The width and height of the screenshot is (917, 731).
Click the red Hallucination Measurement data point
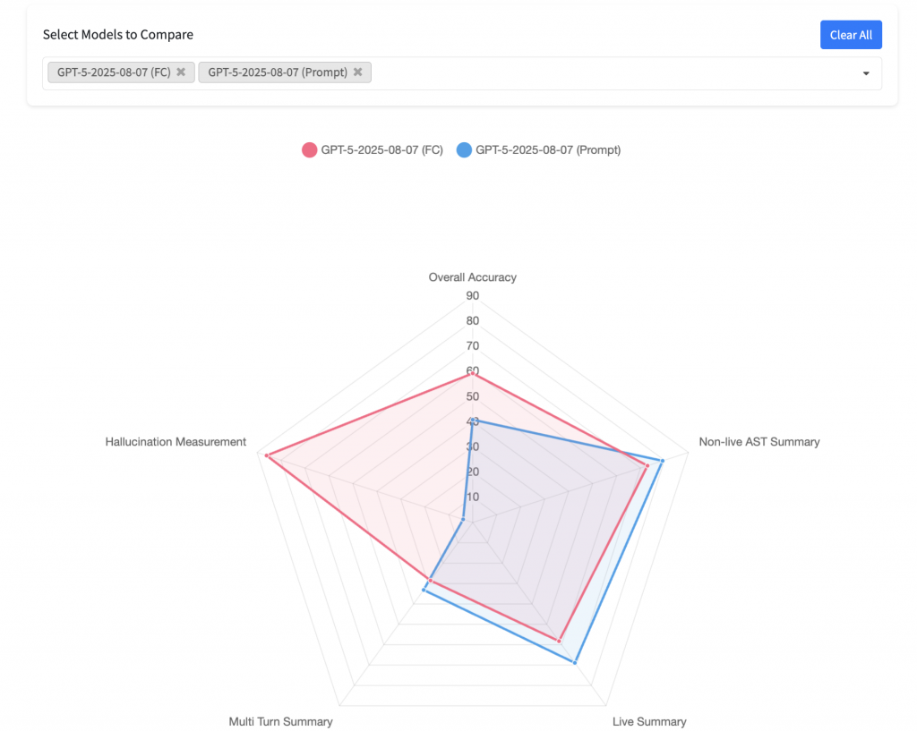coord(267,455)
